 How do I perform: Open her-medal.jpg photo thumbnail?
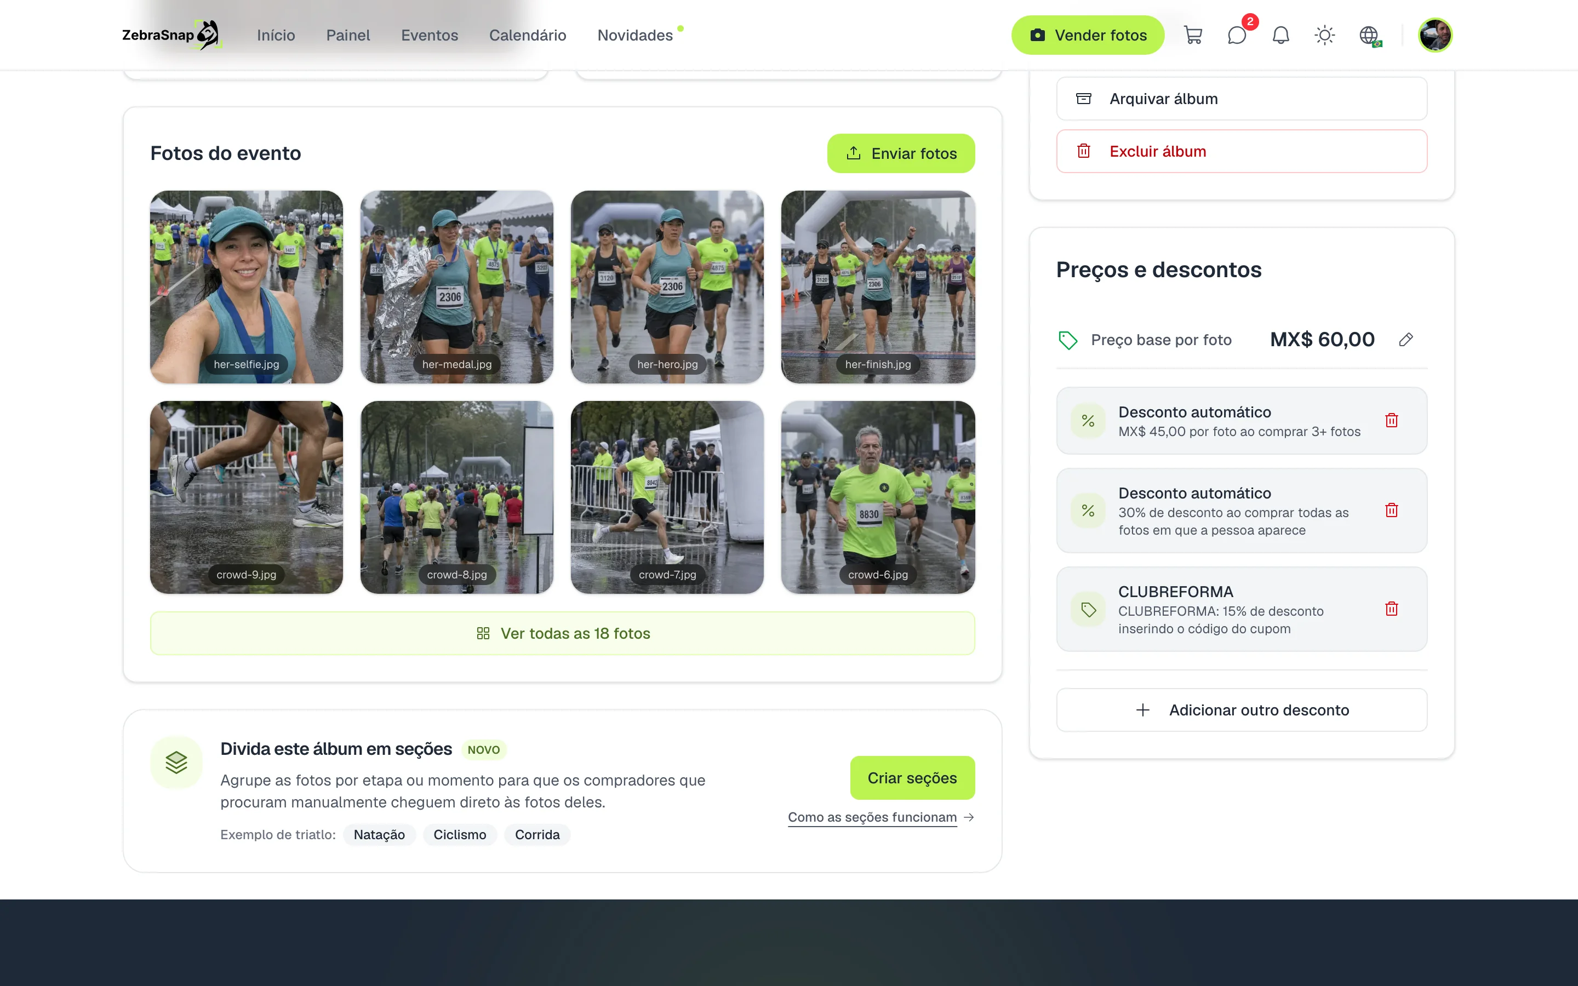click(456, 287)
